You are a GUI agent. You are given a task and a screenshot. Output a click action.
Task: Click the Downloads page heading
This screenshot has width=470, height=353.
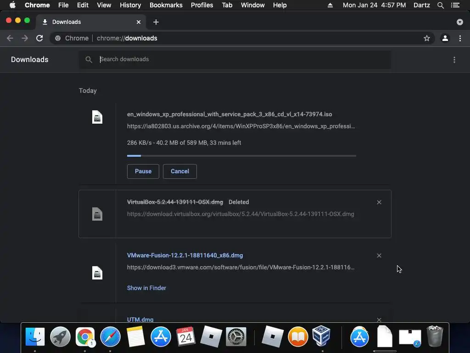pyautogui.click(x=30, y=59)
